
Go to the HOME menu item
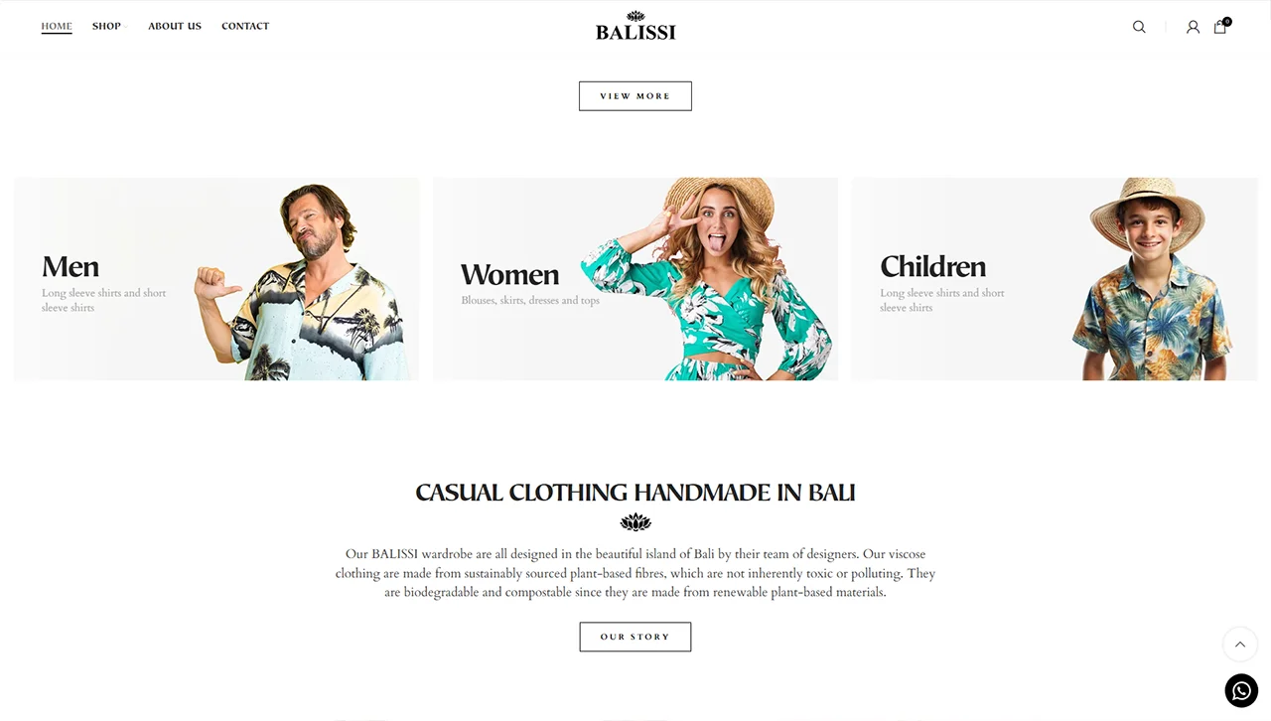[x=57, y=26]
